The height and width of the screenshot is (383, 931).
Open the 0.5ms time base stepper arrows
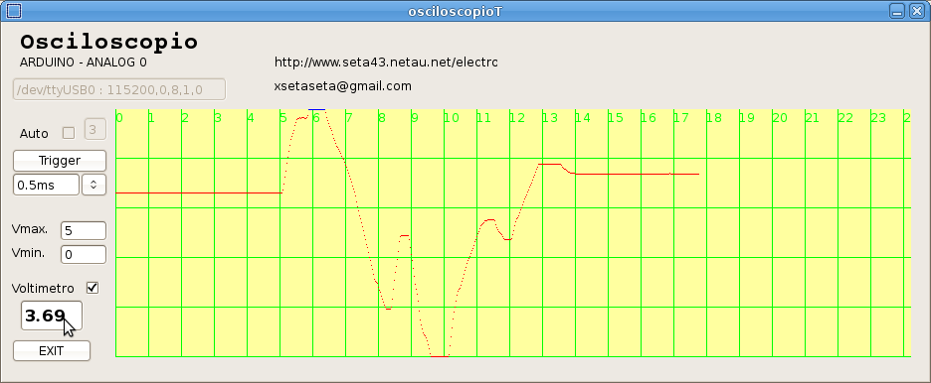pyautogui.click(x=93, y=185)
